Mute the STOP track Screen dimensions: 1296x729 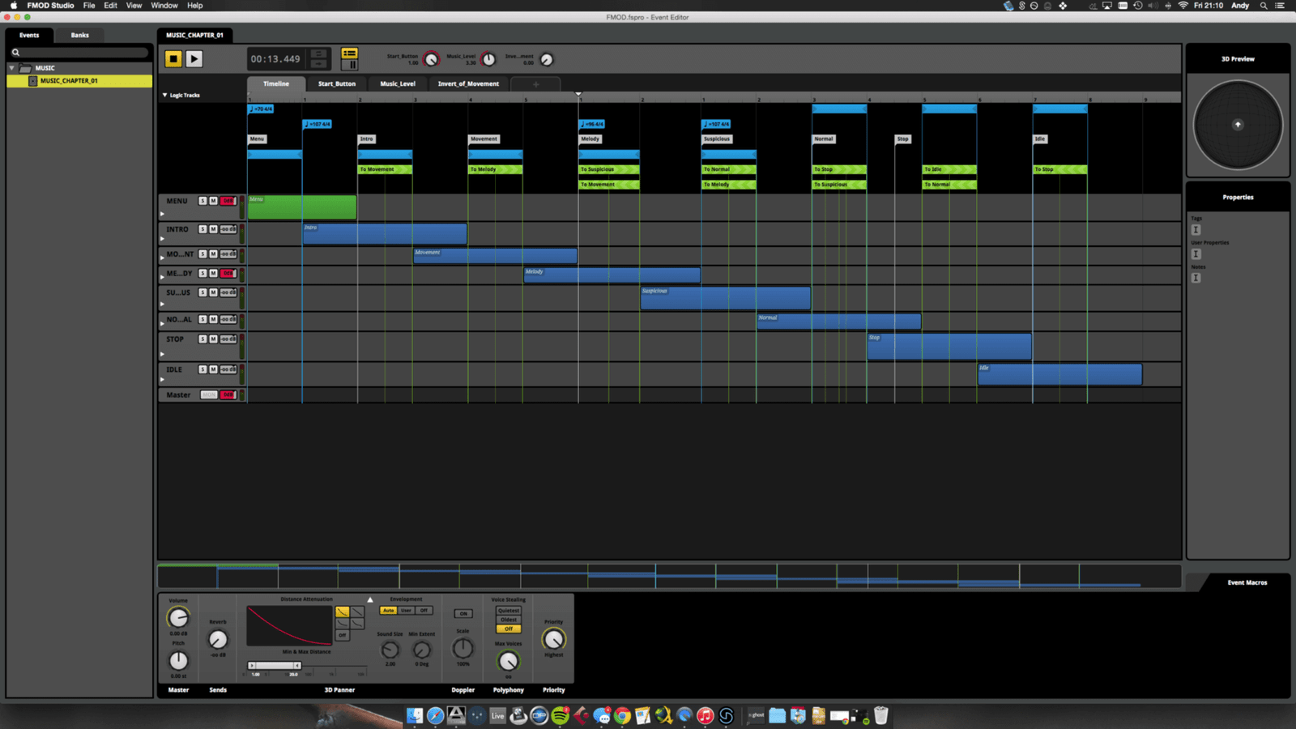coord(213,339)
